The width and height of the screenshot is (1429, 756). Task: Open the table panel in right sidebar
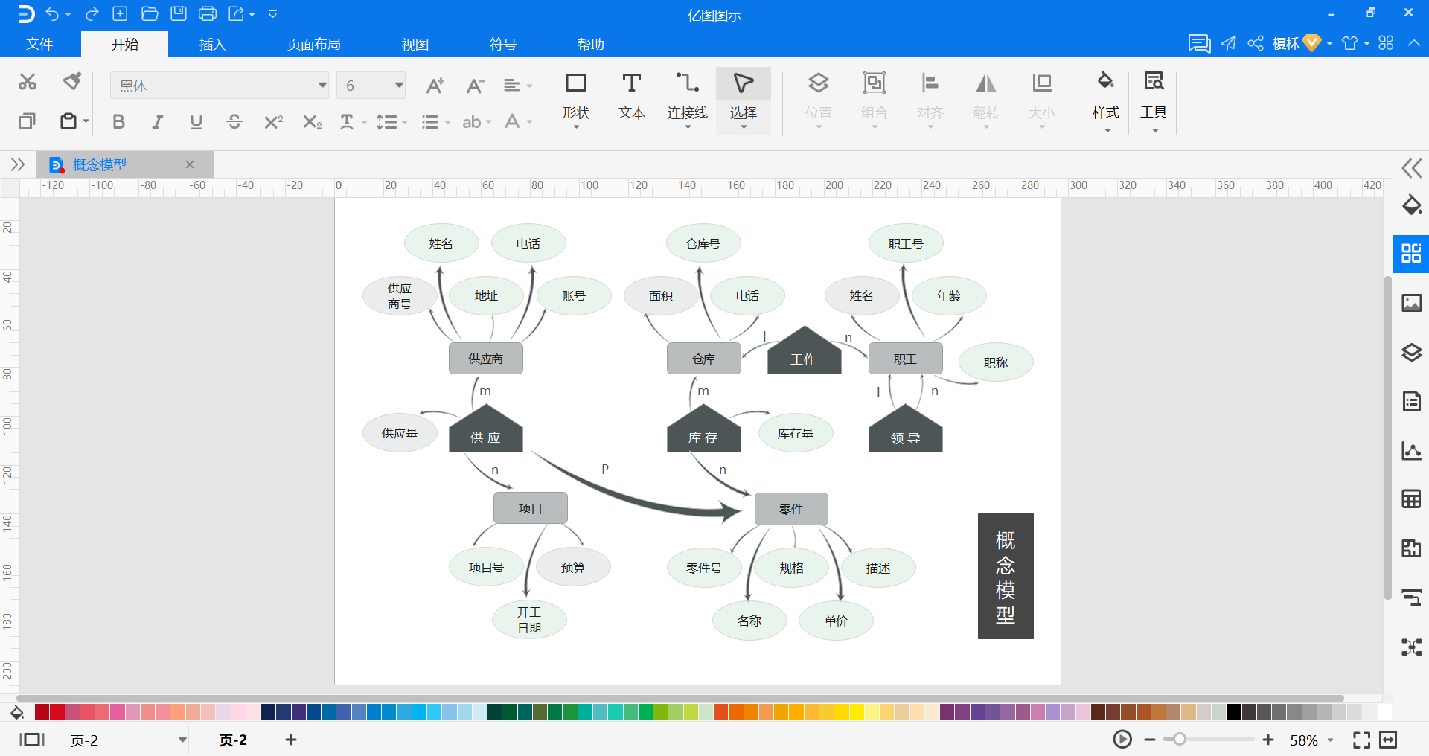point(1412,499)
